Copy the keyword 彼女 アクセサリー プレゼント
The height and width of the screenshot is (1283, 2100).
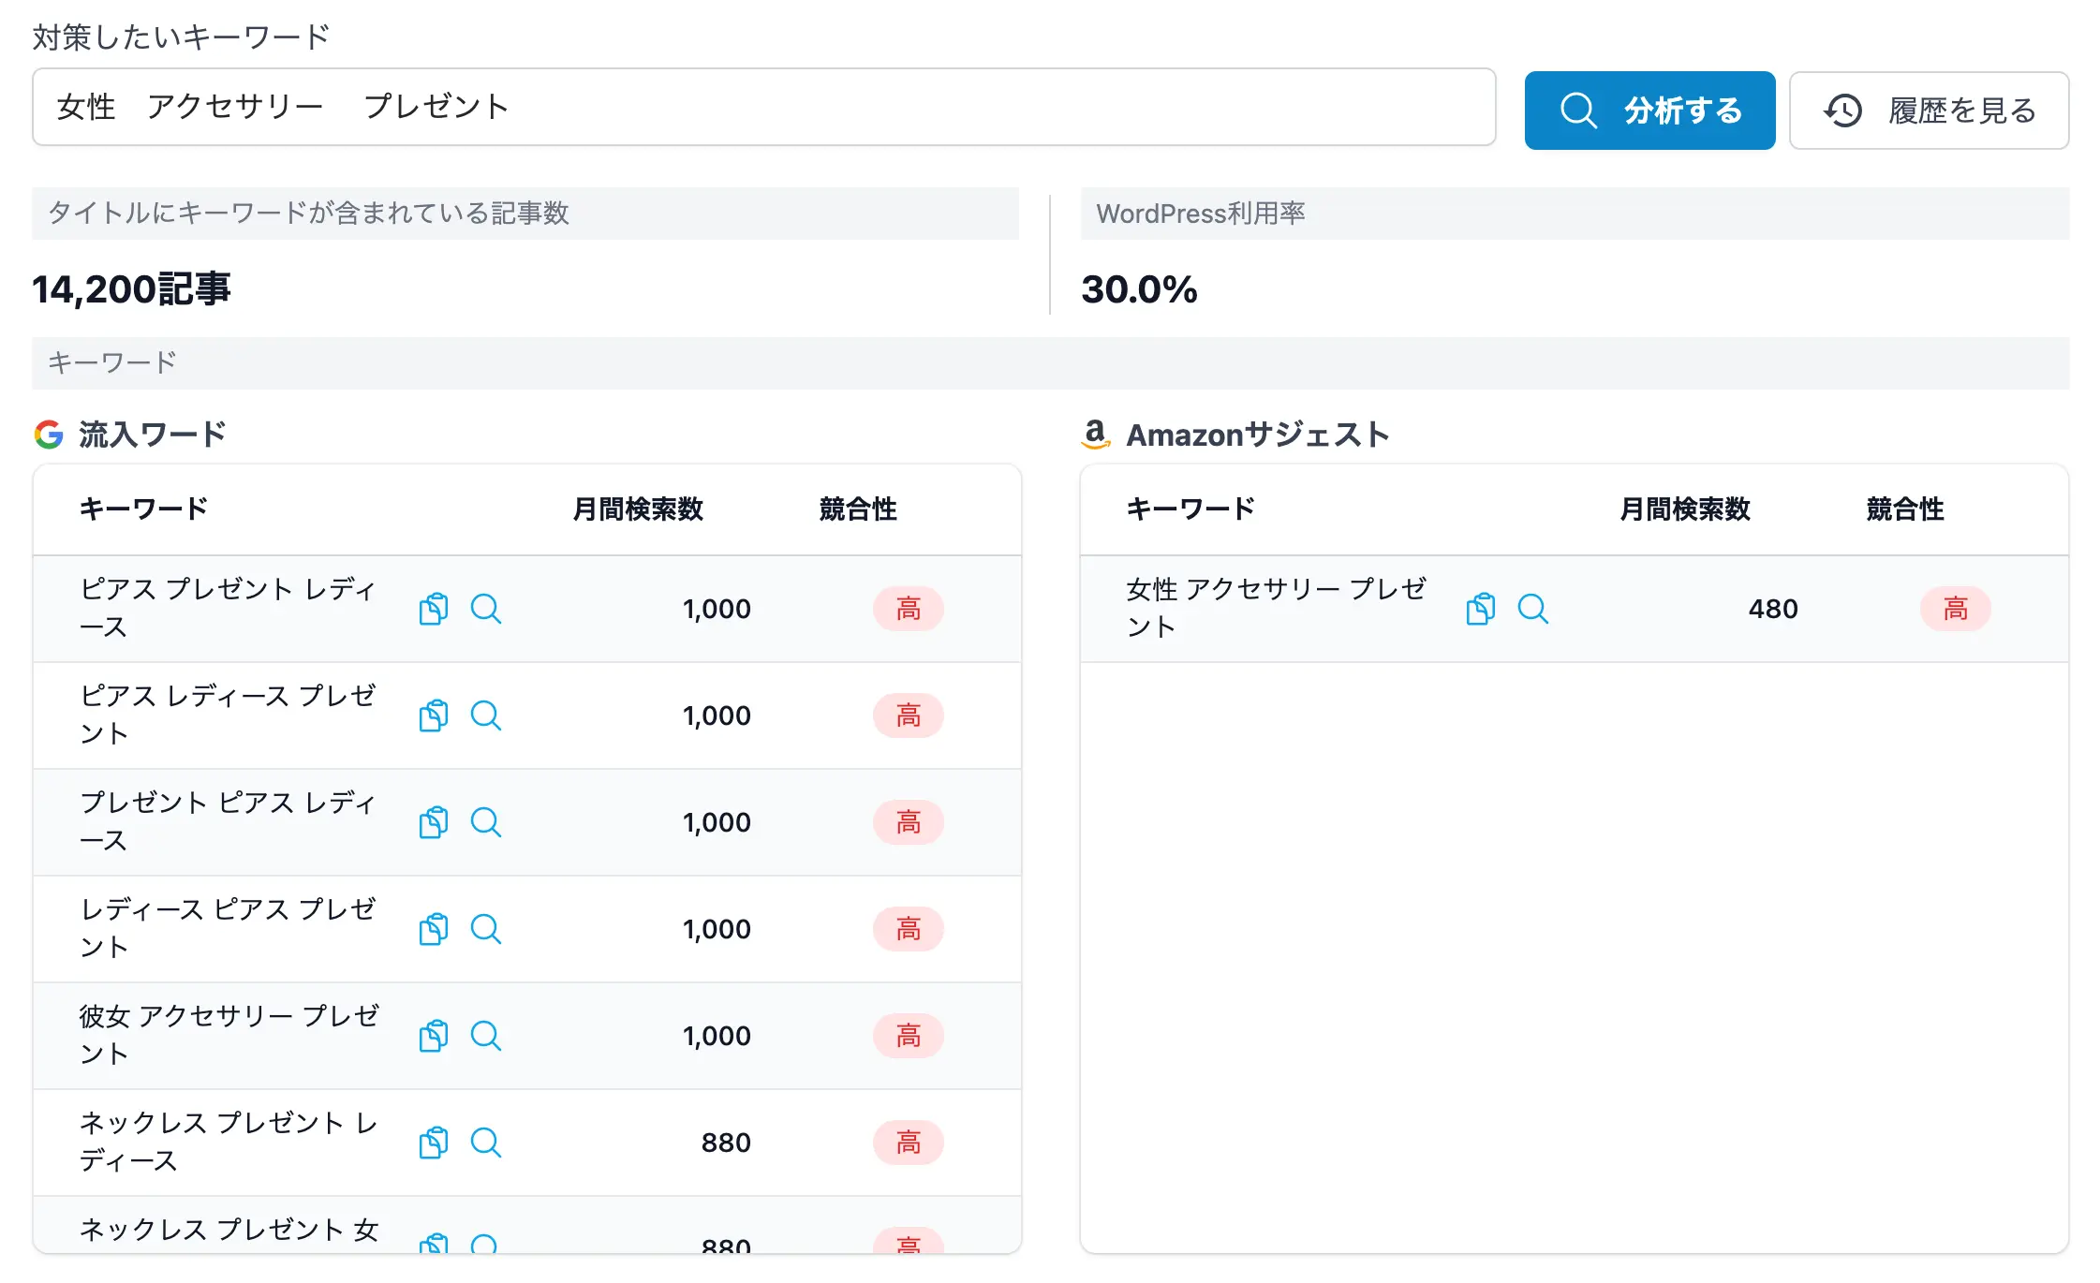coord(433,1036)
